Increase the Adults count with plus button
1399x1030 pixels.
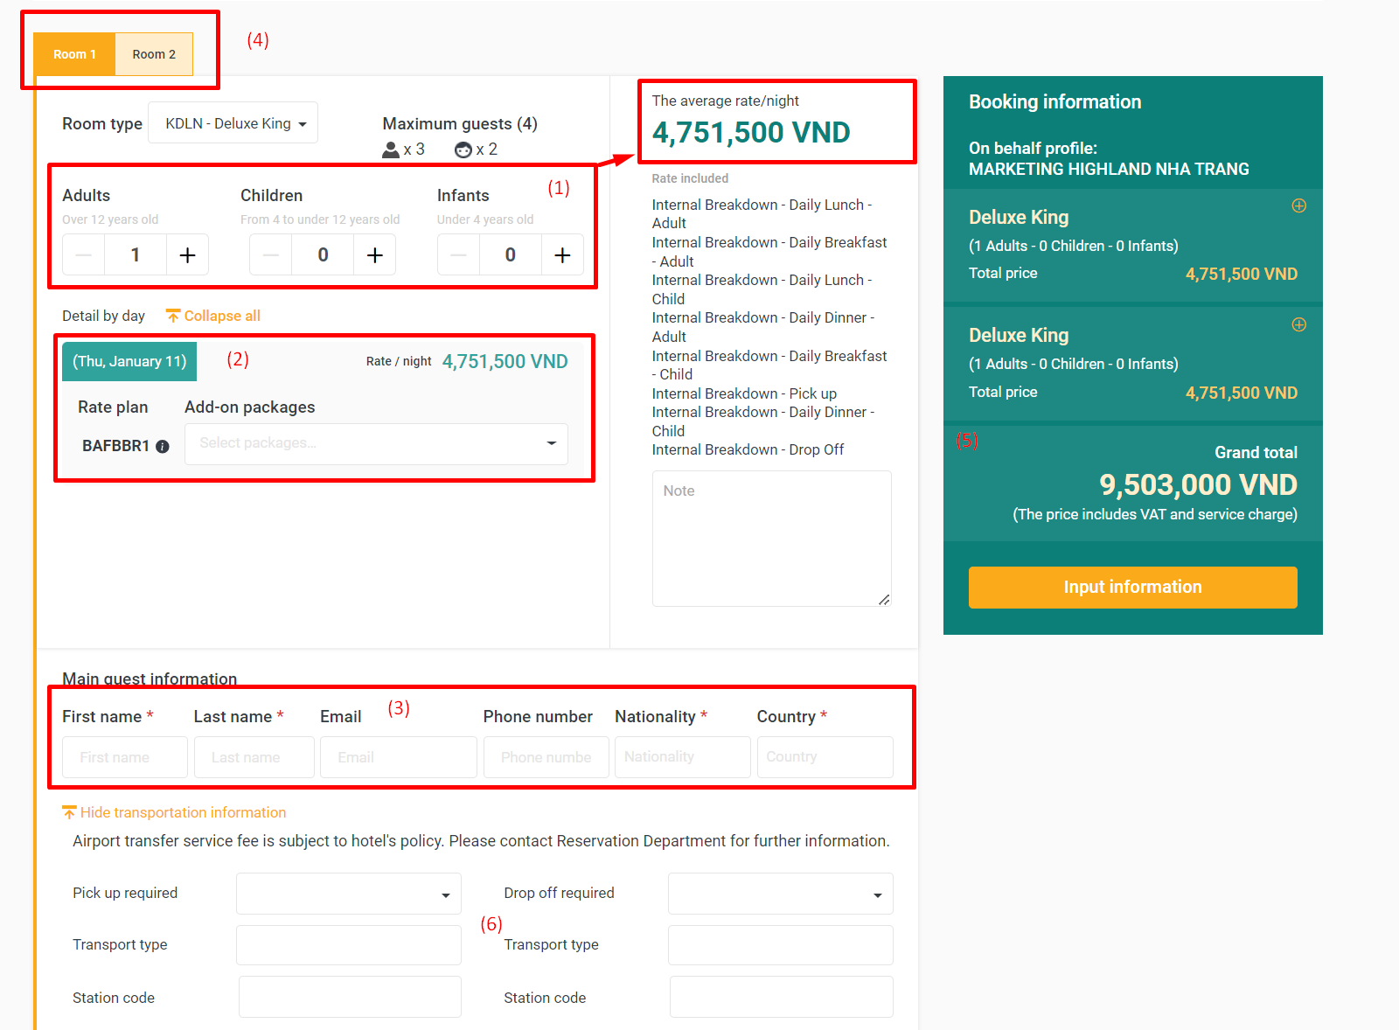coord(187,255)
